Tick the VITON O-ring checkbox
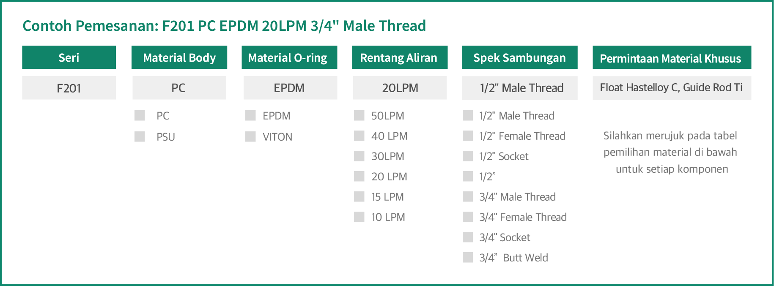This screenshot has width=774, height=286. [250, 136]
